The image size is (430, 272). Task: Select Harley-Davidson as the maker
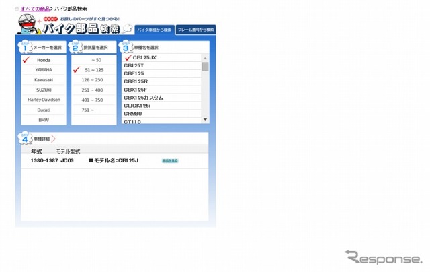44,100
